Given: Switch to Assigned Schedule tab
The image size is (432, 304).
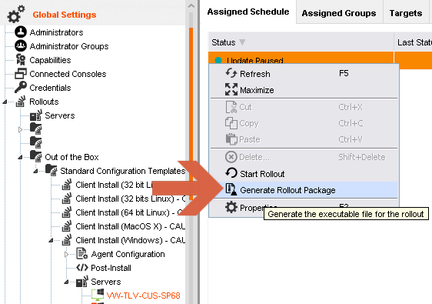Looking at the screenshot, I should coord(248,12).
